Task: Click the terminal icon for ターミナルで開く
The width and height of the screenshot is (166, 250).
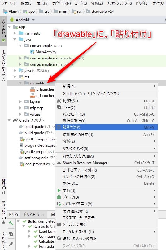Action: pos(59,224)
